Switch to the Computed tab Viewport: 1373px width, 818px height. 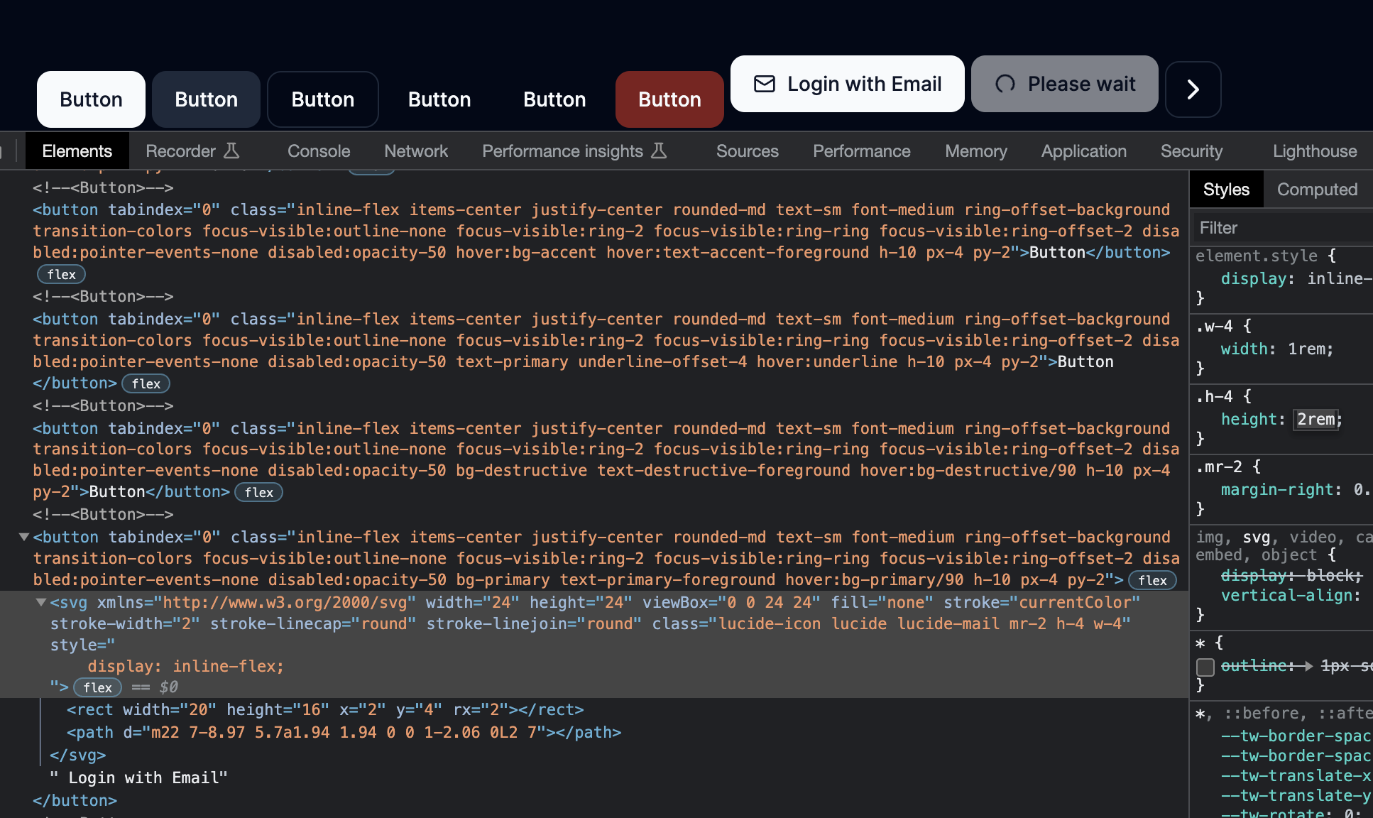[1317, 189]
